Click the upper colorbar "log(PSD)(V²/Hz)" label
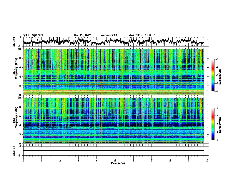 (220, 77)
